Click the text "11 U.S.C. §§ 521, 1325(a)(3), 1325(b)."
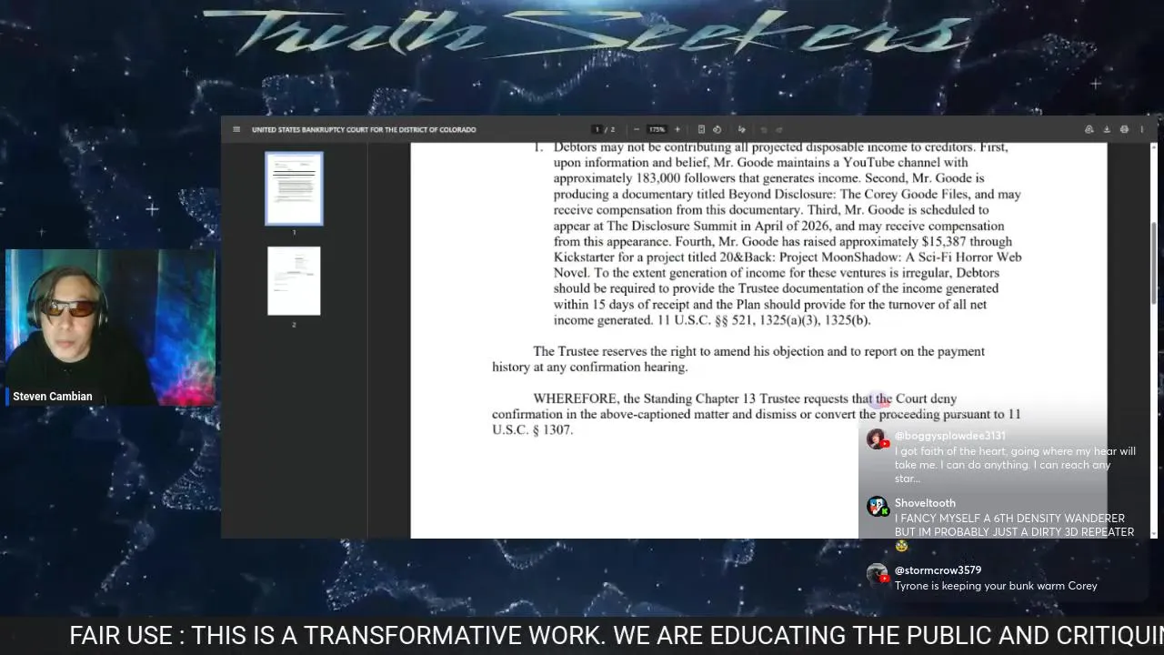Screen dimensions: 1164x655 763,320
